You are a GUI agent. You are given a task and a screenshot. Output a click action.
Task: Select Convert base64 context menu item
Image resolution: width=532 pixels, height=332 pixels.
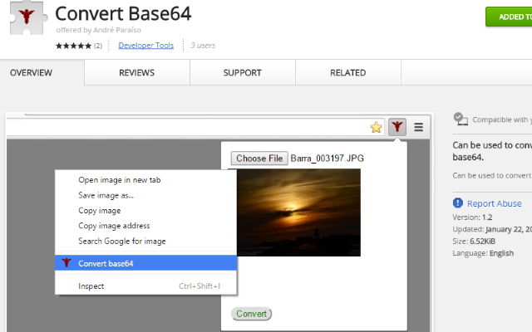pyautogui.click(x=146, y=263)
